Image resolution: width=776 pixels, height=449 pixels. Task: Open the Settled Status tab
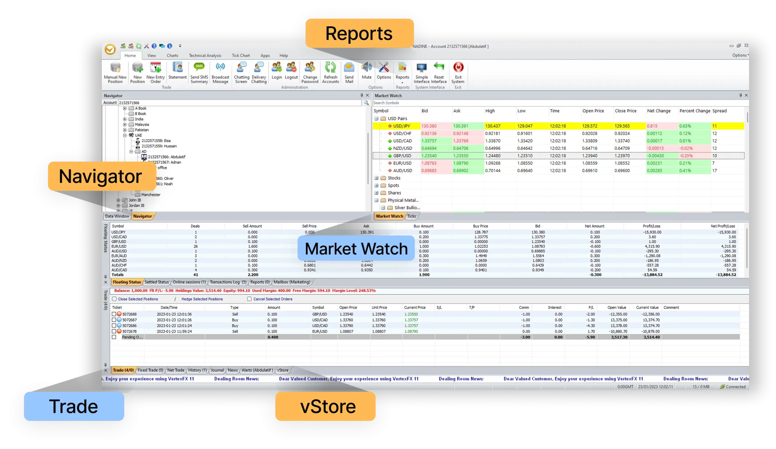coord(156,282)
